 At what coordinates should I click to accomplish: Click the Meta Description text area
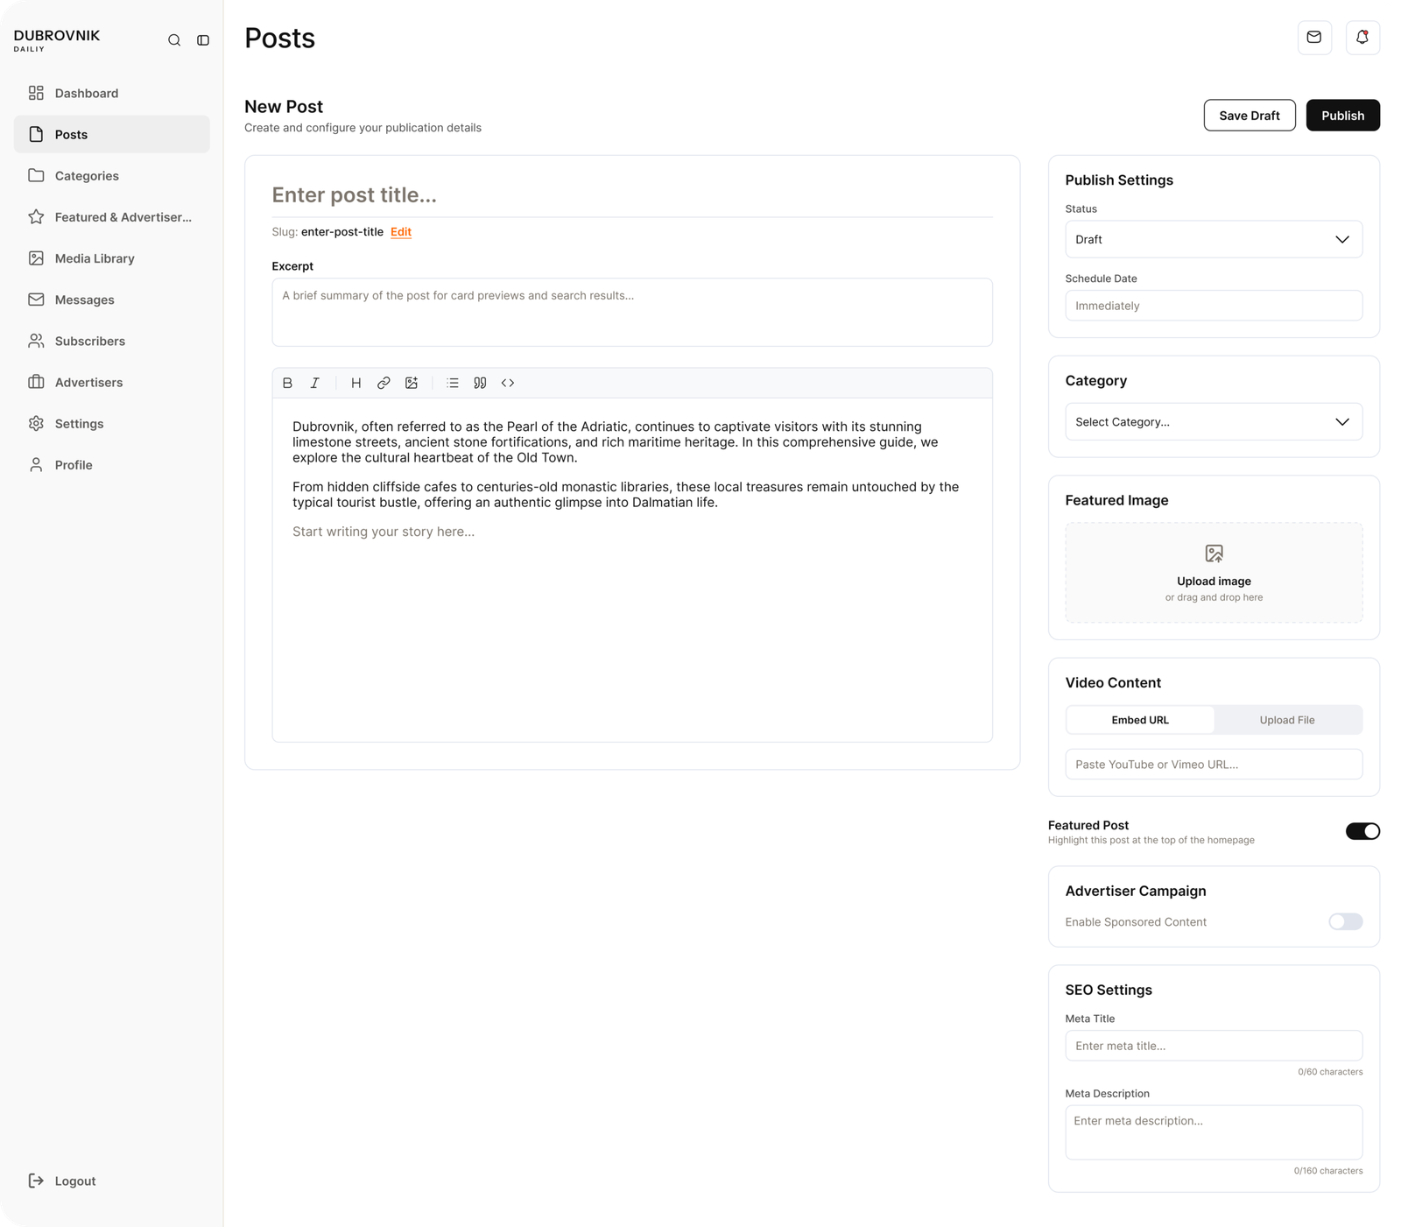click(1214, 1132)
